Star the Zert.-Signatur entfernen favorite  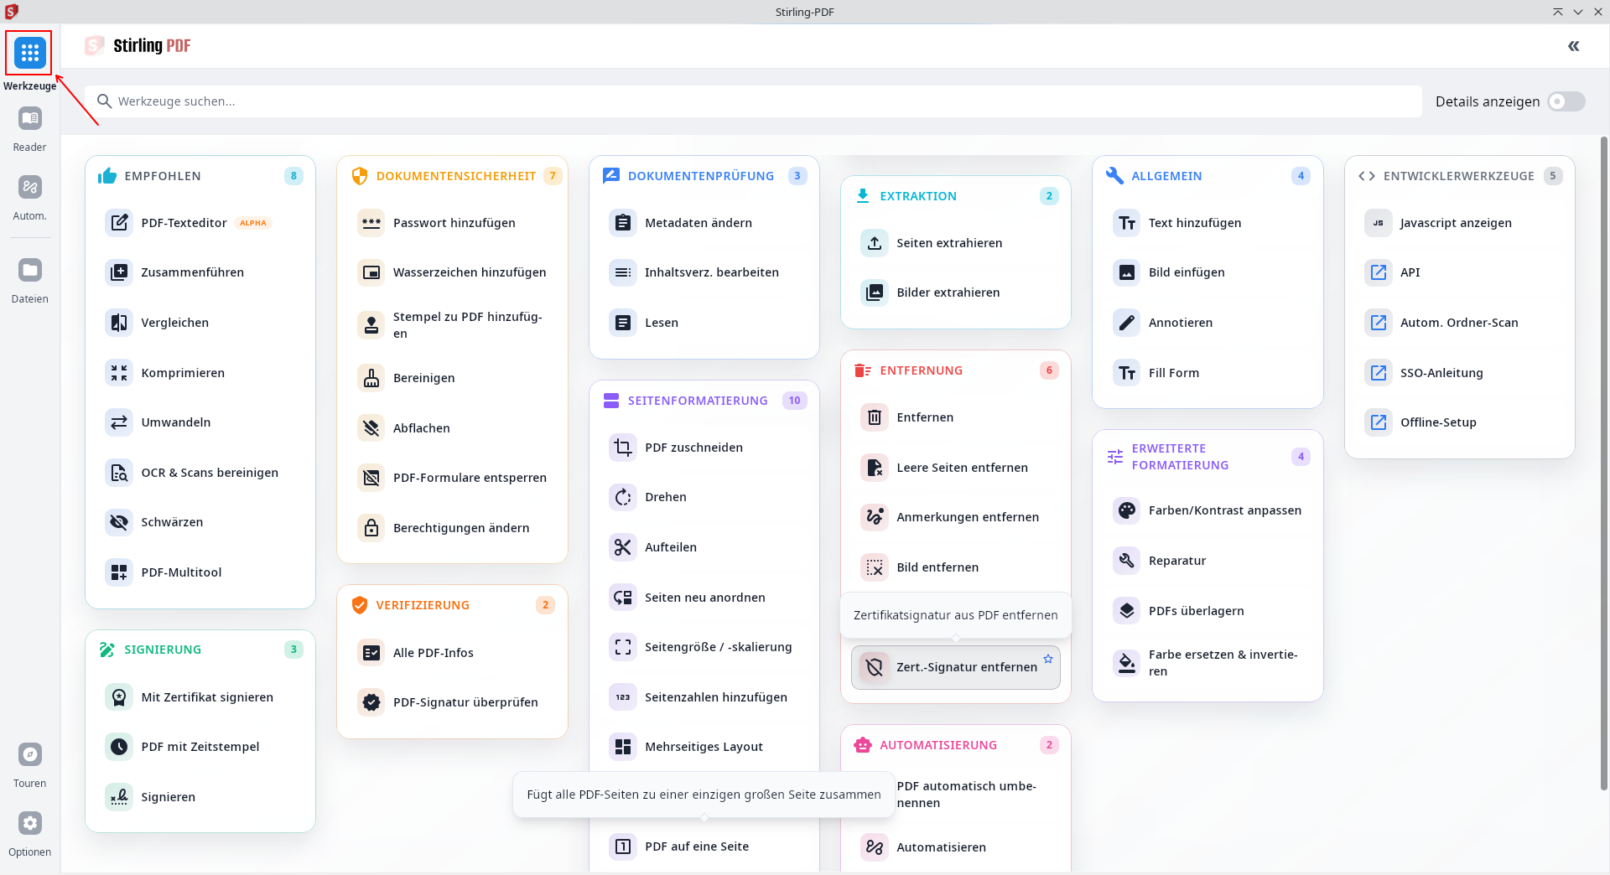click(x=1048, y=659)
